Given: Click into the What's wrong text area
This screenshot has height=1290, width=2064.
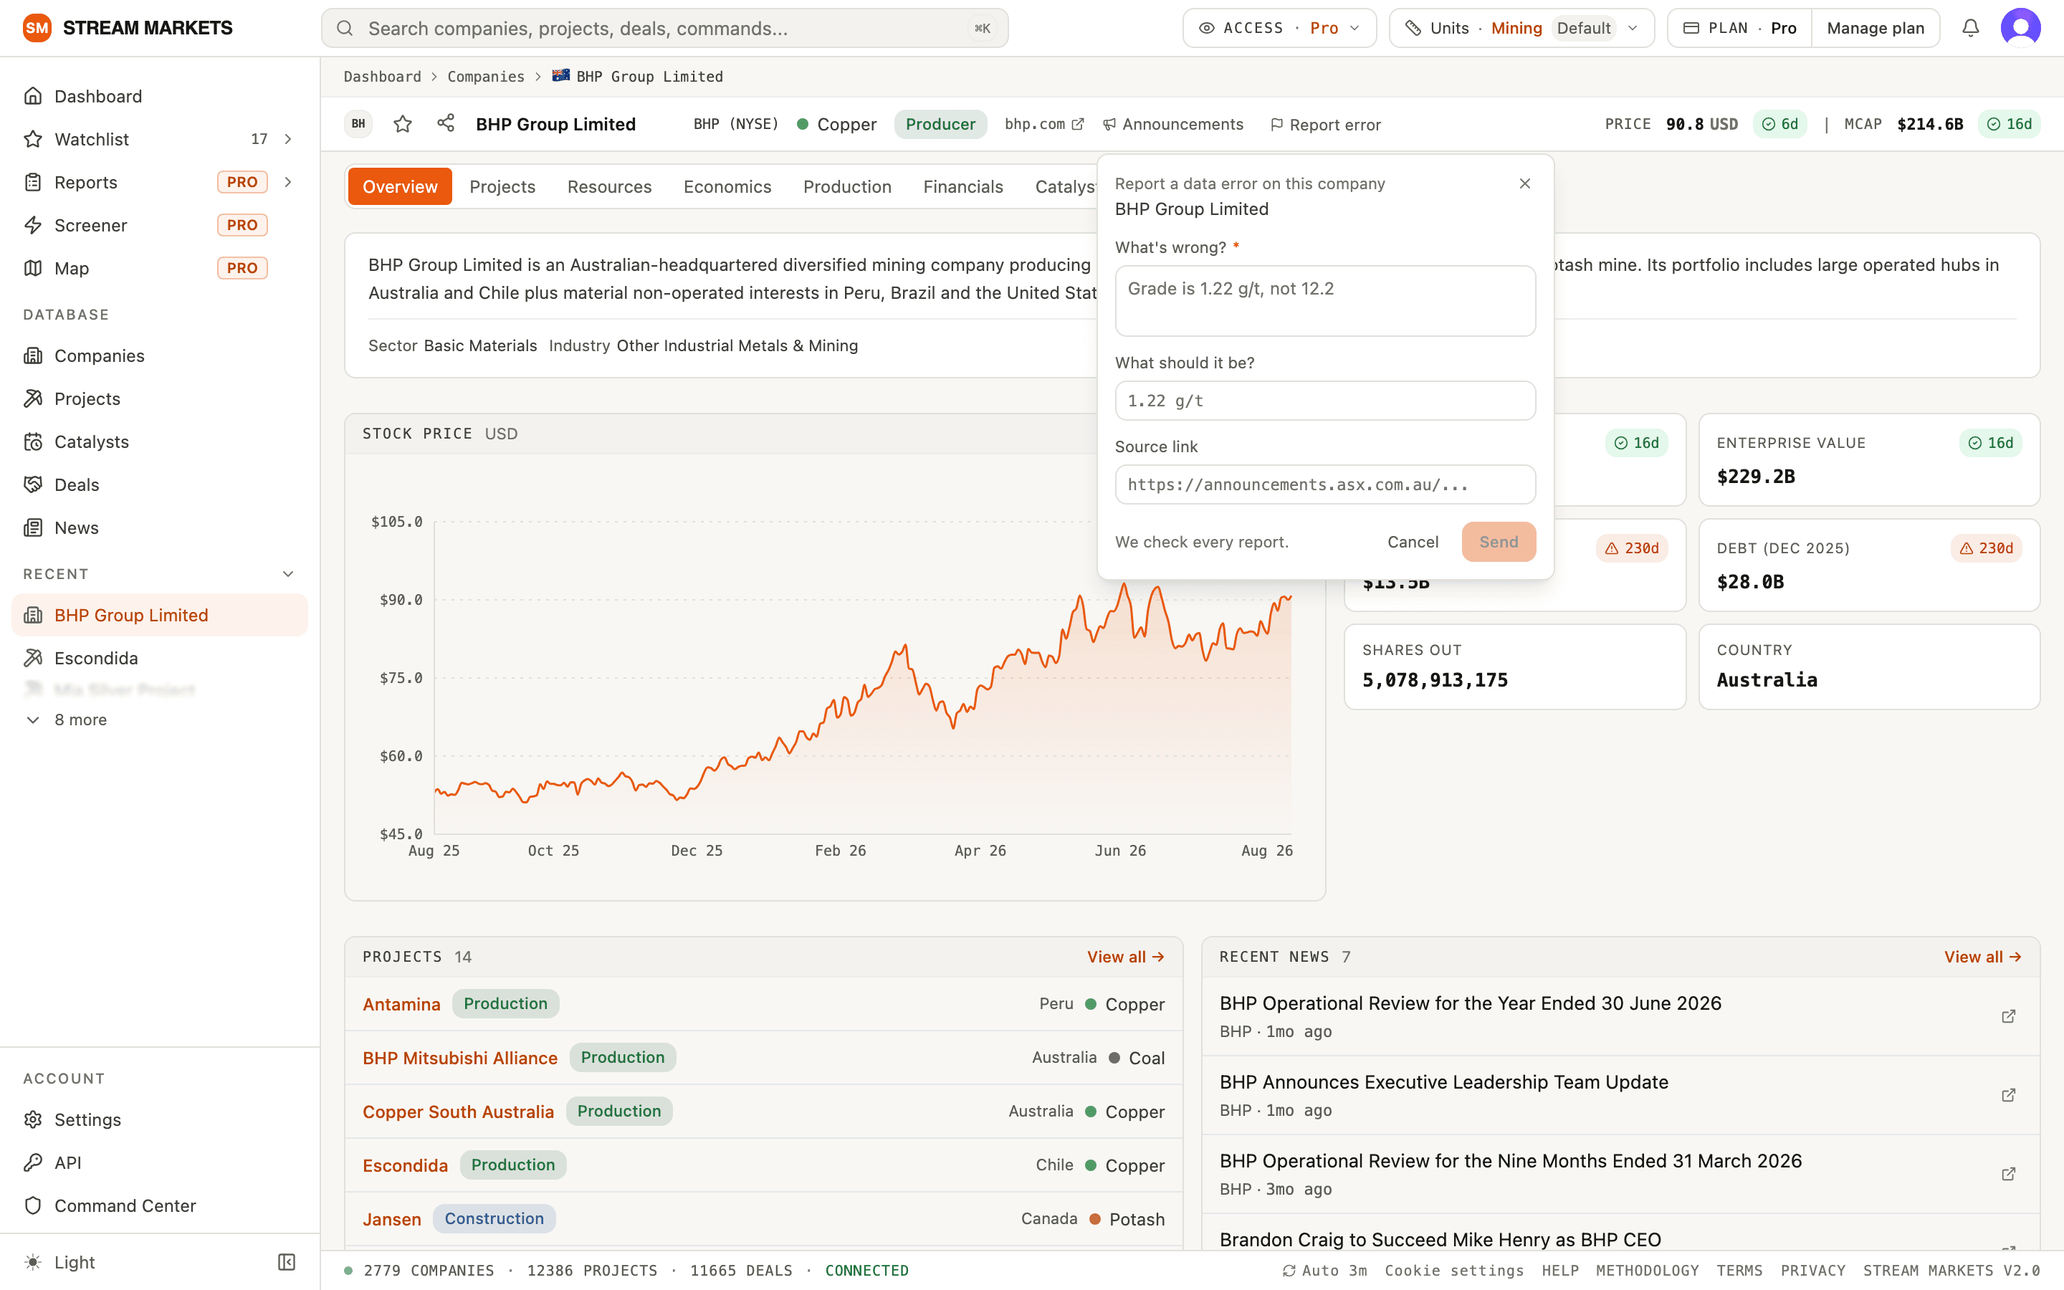Looking at the screenshot, I should pos(1325,300).
